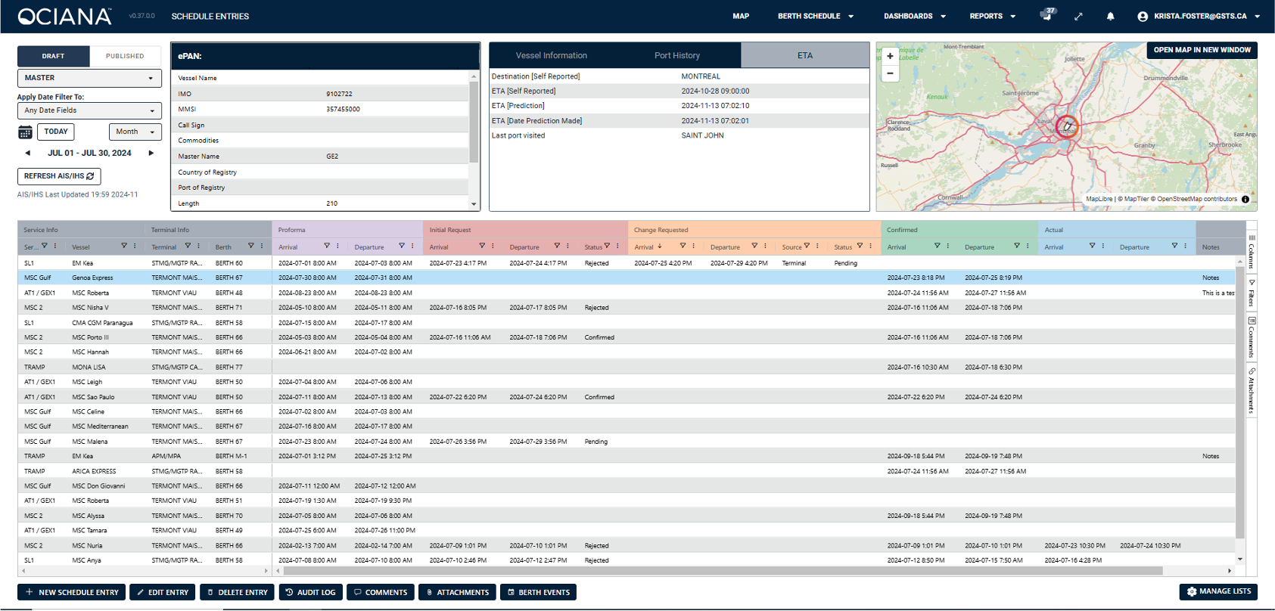1275x611 pixels.
Task: Go to the previous date range arrow
Action: point(28,153)
